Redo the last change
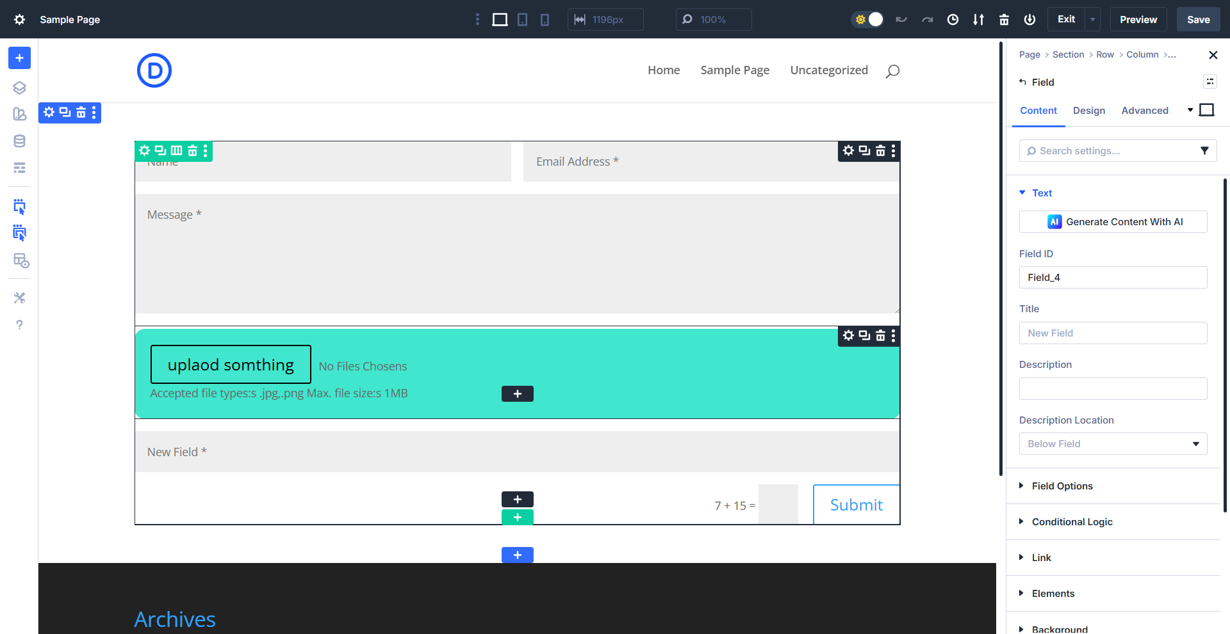This screenshot has width=1230, height=634. pos(927,19)
